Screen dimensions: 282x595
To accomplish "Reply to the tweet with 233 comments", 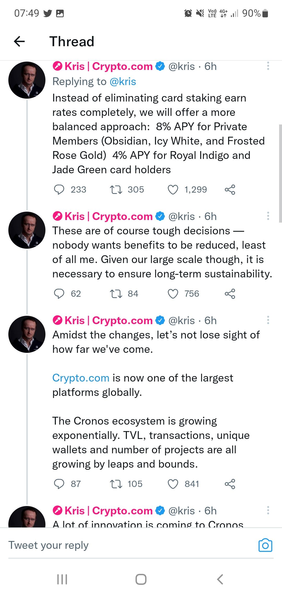I will 59,190.
